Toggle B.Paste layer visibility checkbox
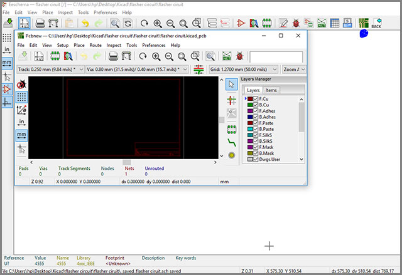 tap(256, 129)
